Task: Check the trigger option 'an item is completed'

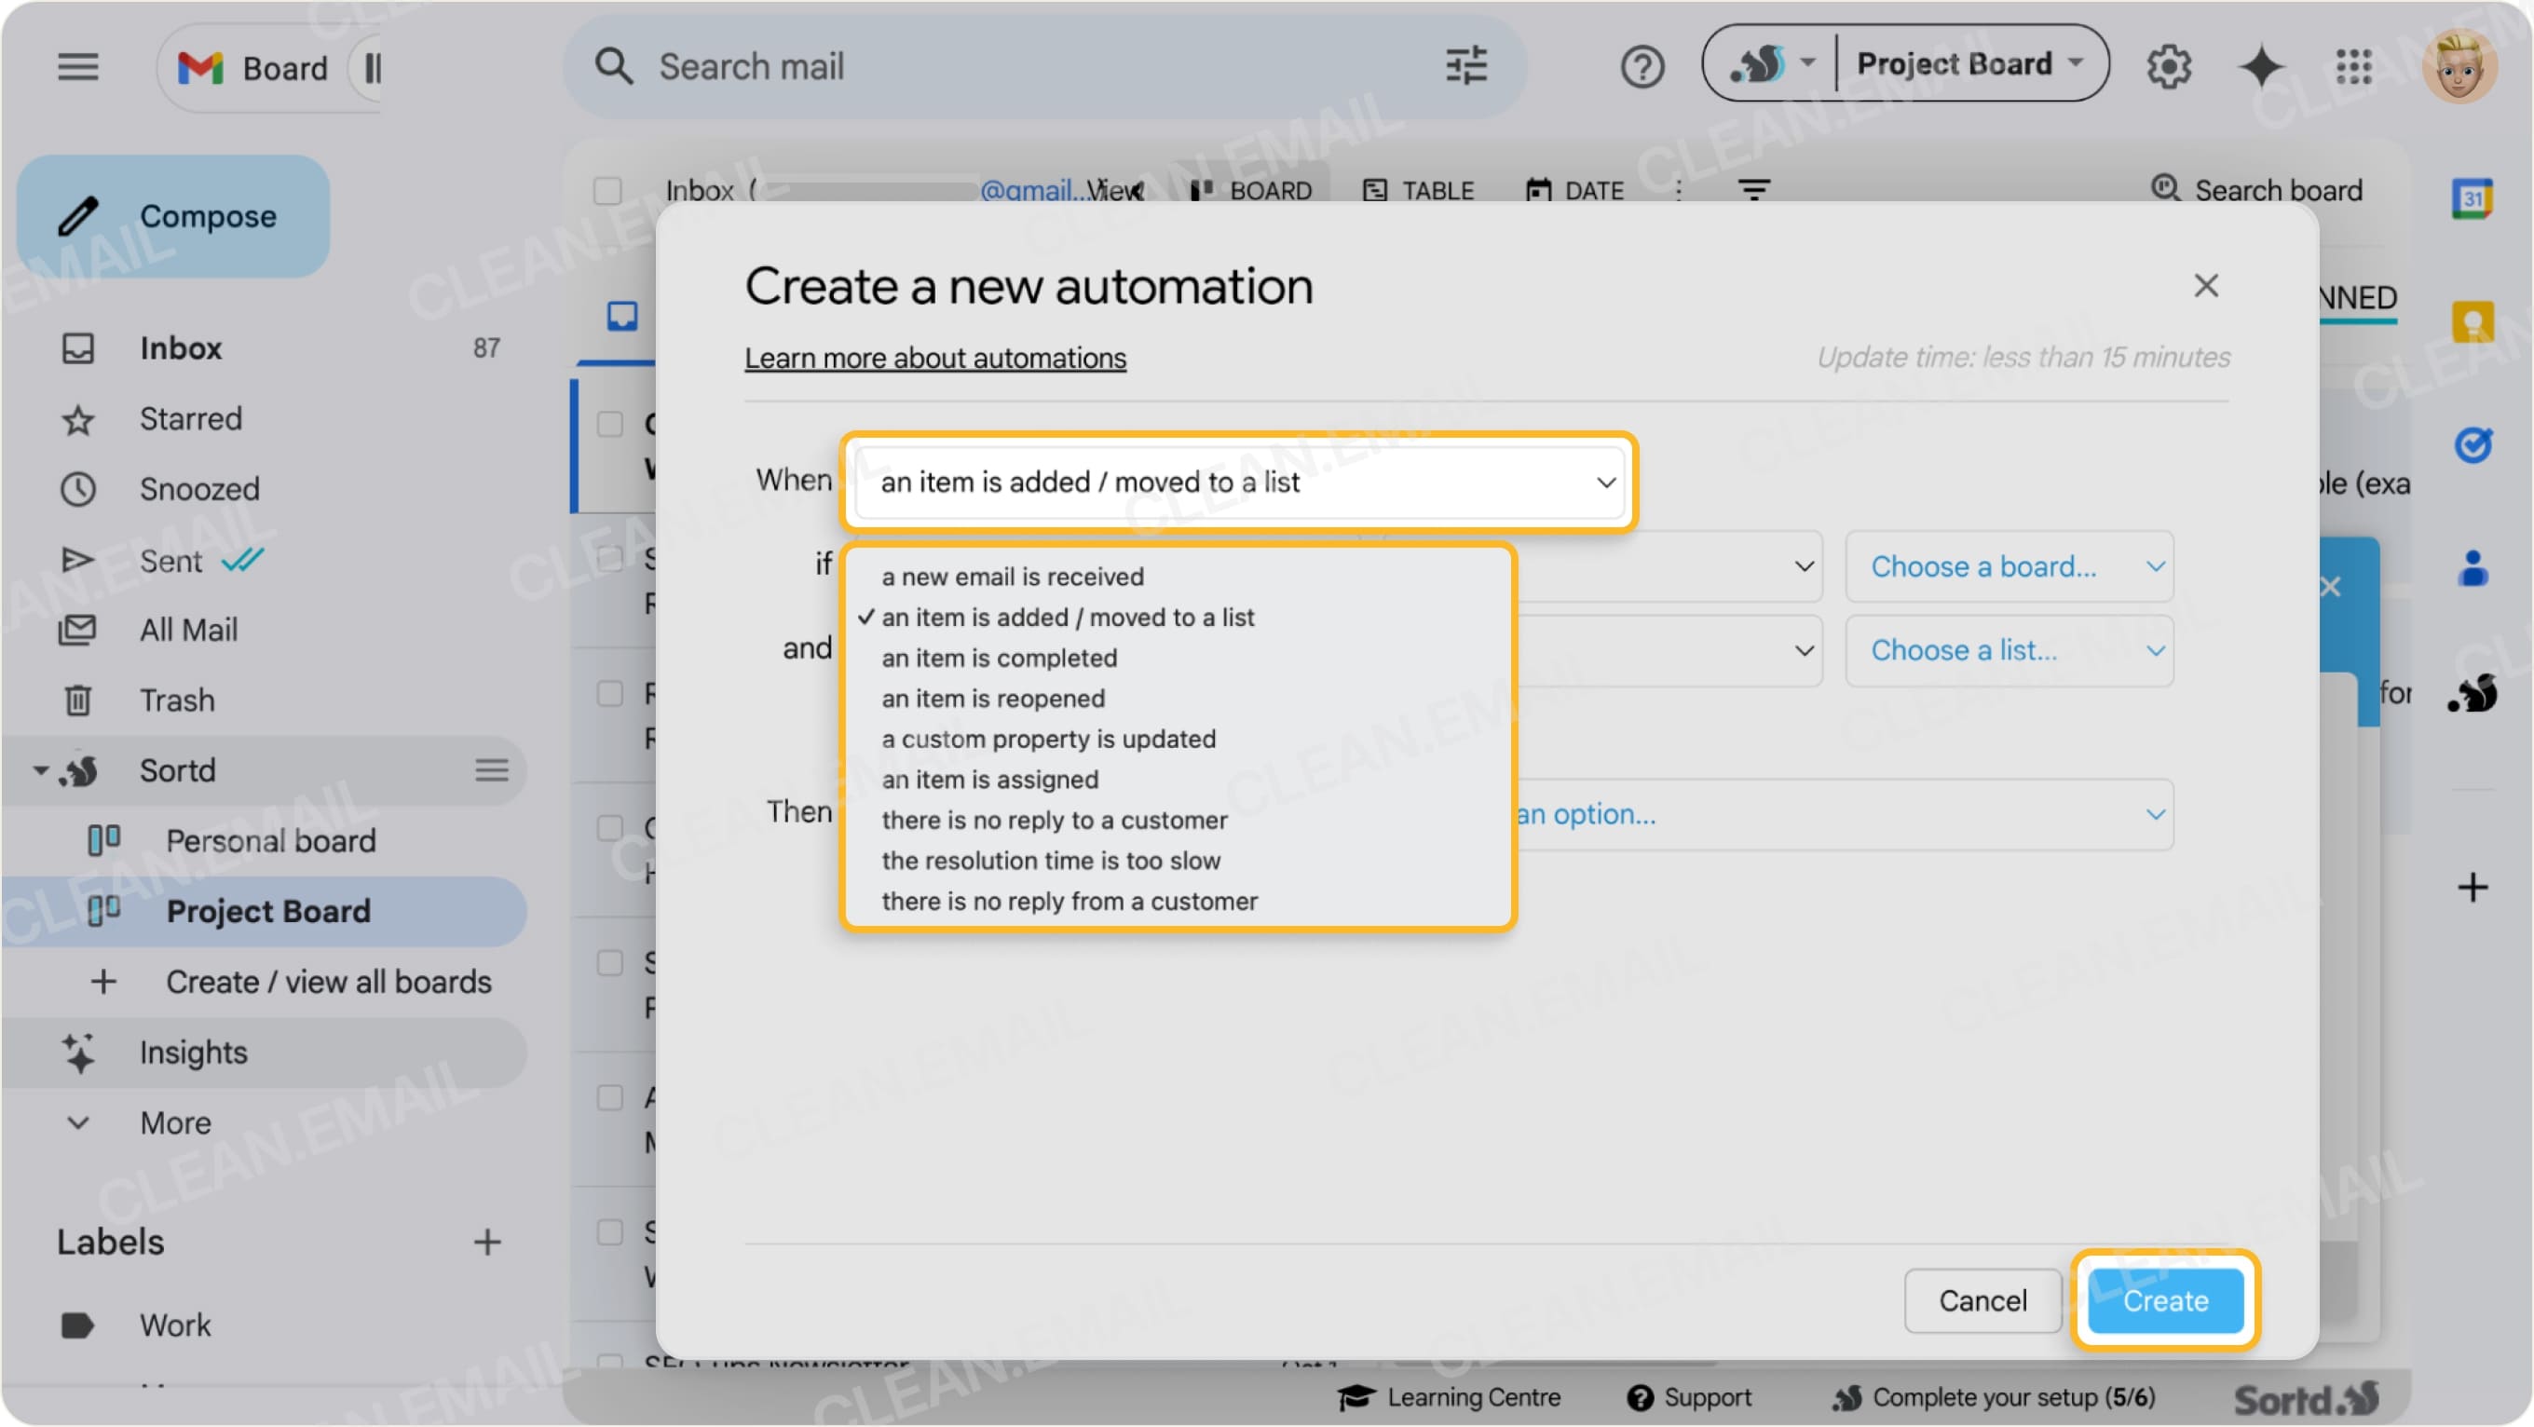Action: (x=1000, y=658)
